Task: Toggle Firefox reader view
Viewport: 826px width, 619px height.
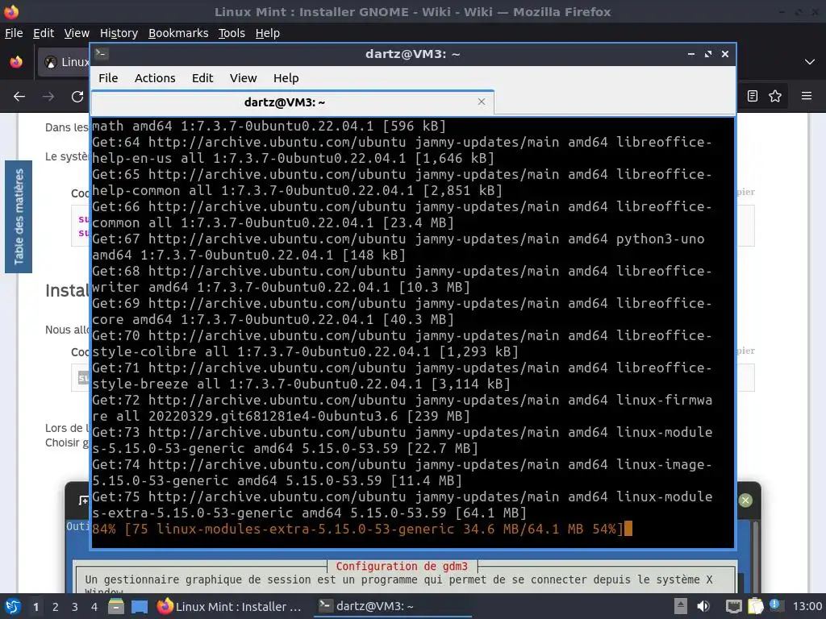Action: point(753,96)
